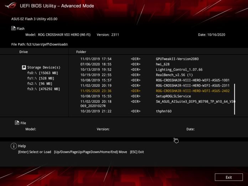Open hwi_628 folder

click(162, 64)
